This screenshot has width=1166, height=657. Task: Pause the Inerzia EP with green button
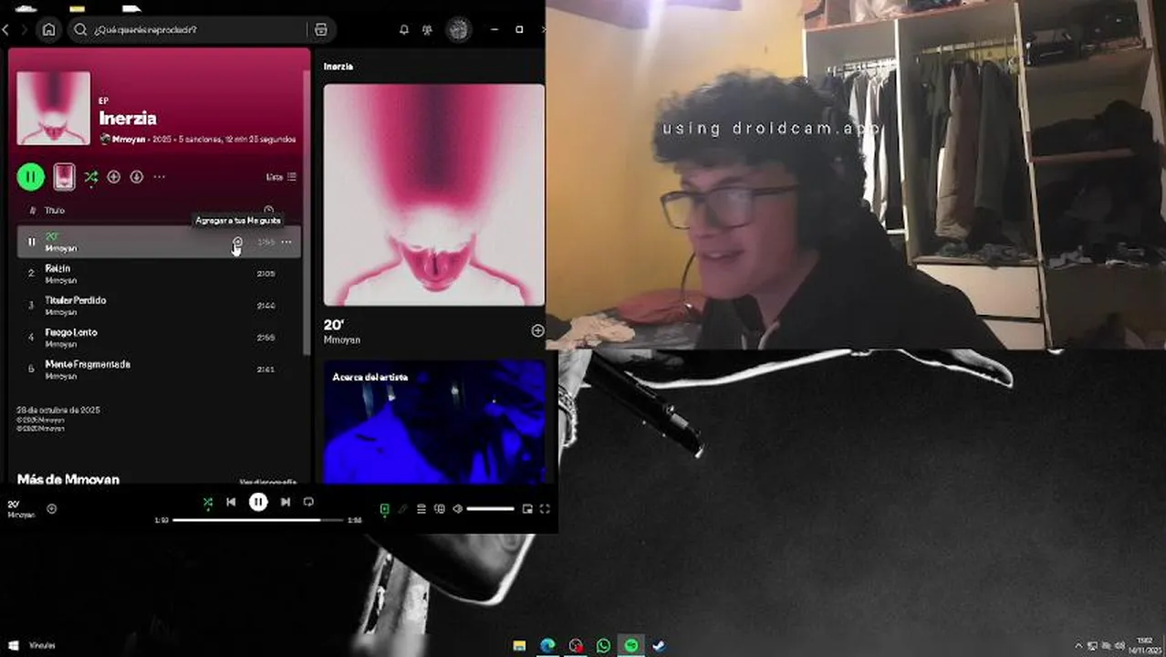point(30,177)
